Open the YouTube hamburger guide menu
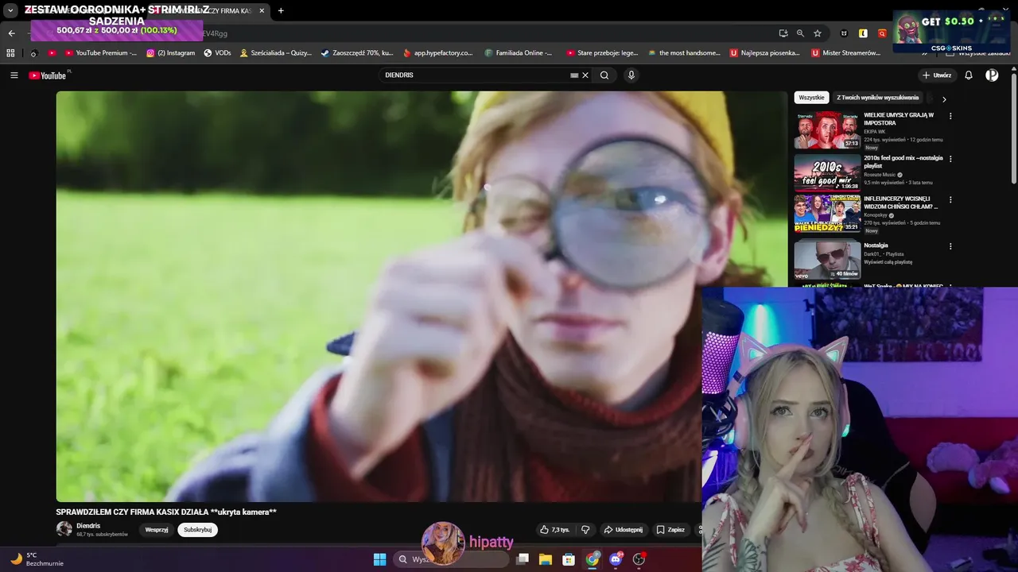 tap(14, 75)
